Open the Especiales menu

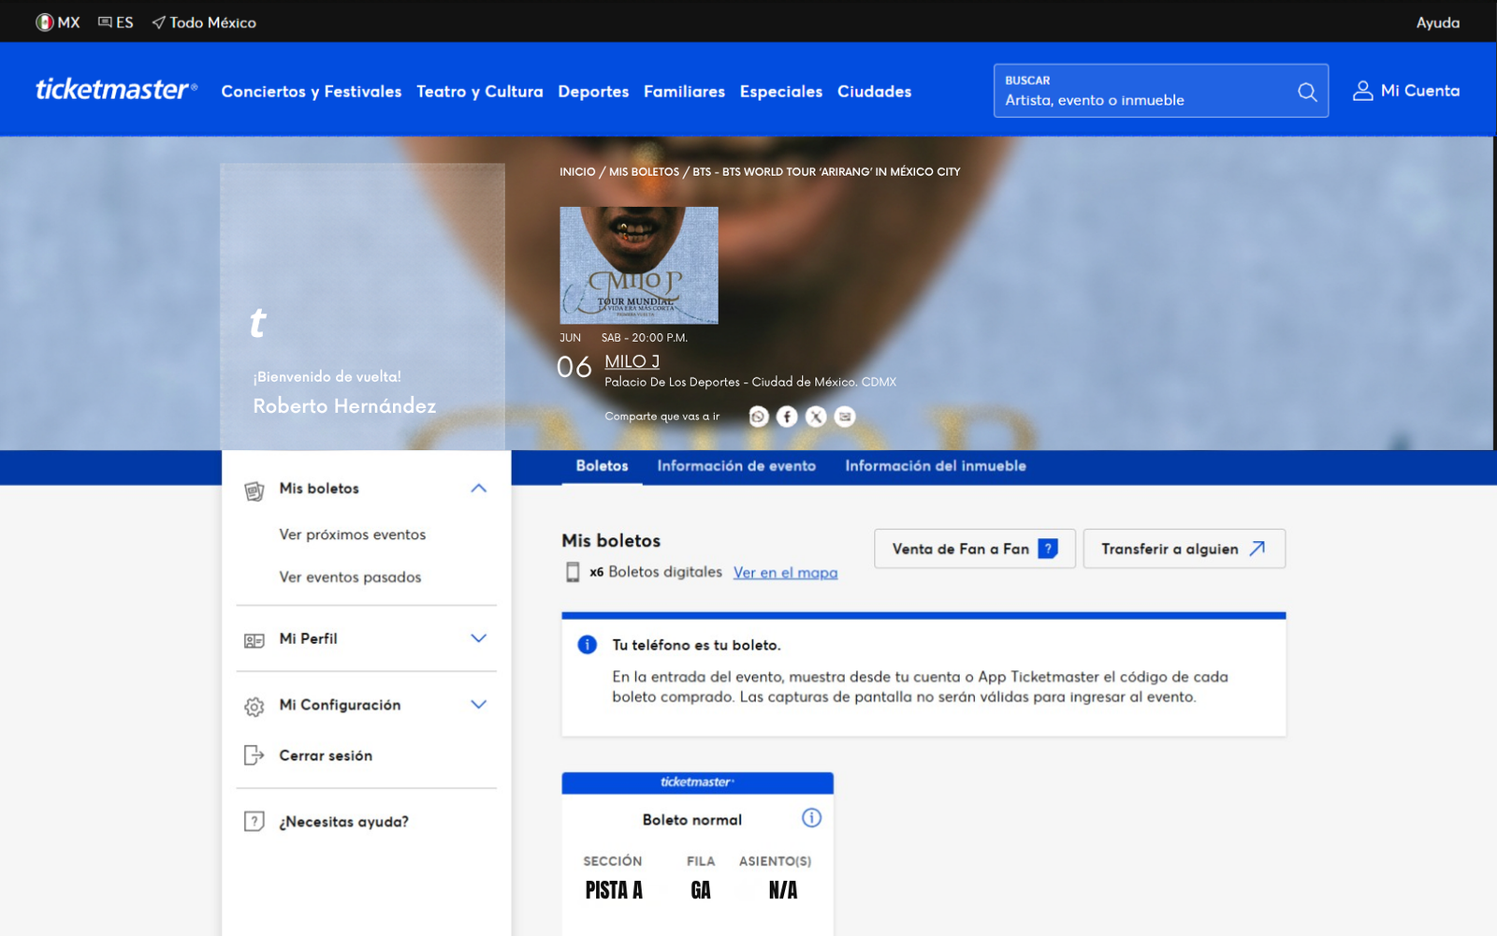point(781,92)
